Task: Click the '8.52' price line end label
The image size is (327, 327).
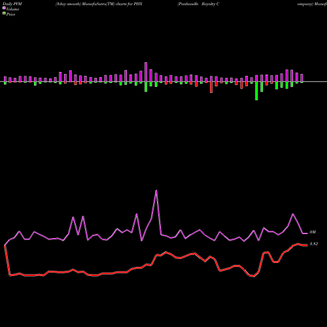Action: pos(314,244)
